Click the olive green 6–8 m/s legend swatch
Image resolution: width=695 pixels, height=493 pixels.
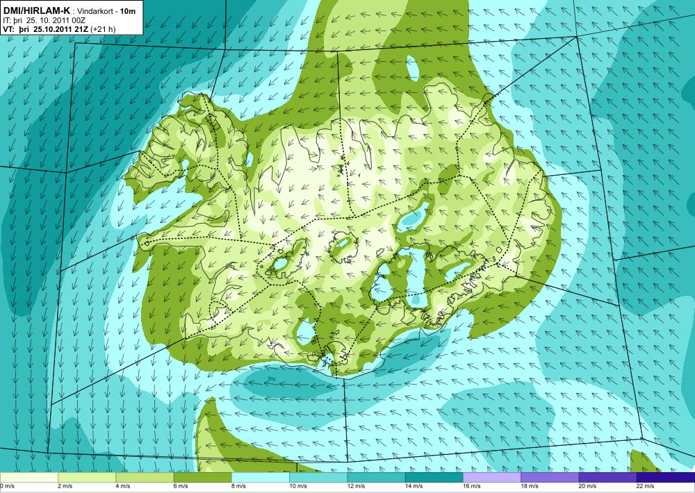coord(202,478)
